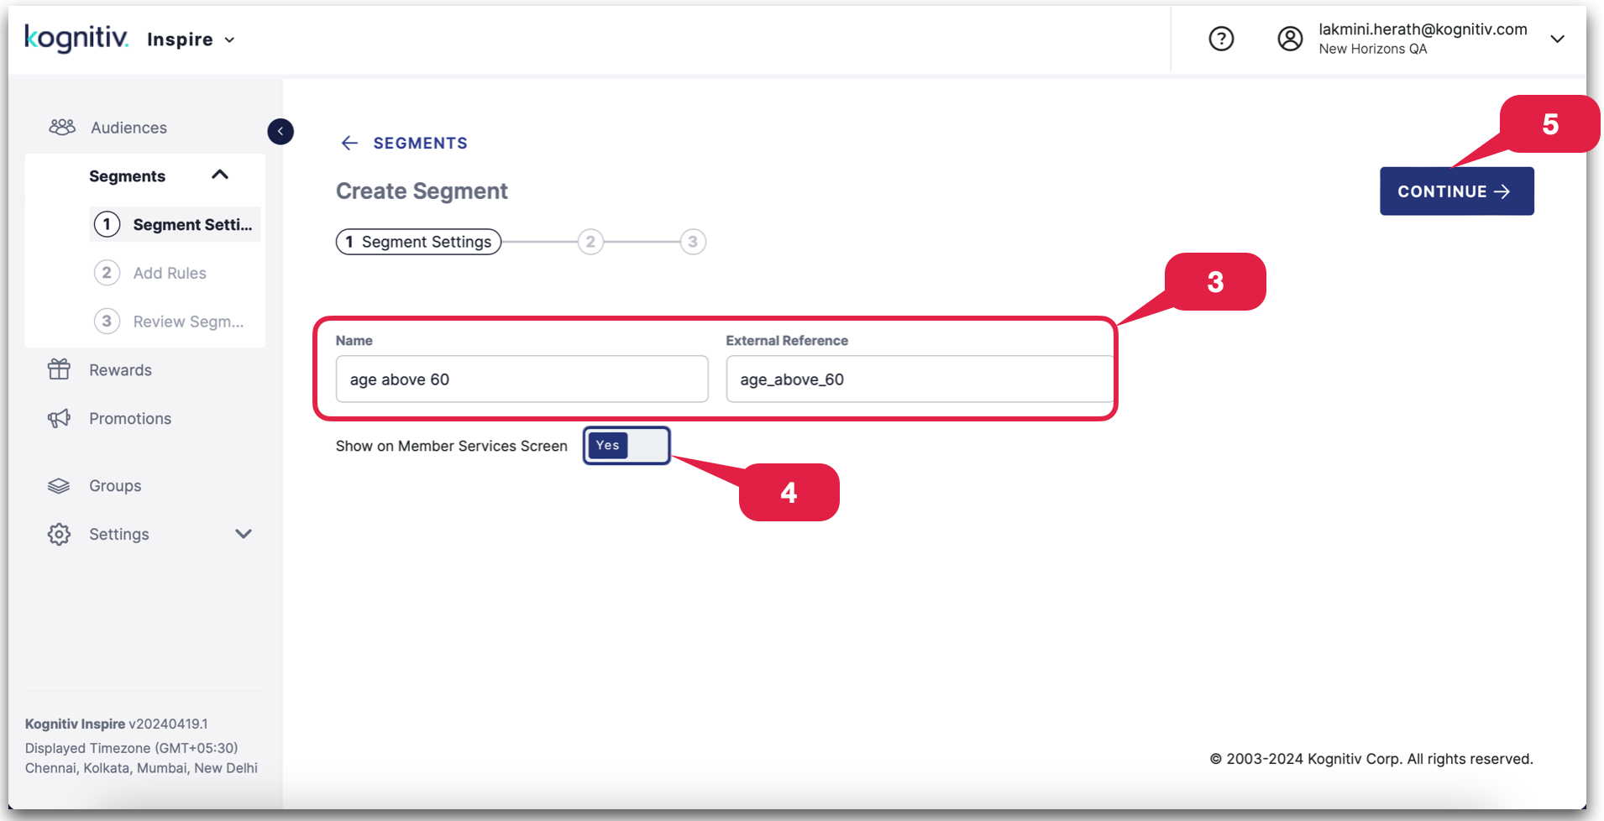
Task: Open Promotions in the sidebar
Action: (130, 419)
